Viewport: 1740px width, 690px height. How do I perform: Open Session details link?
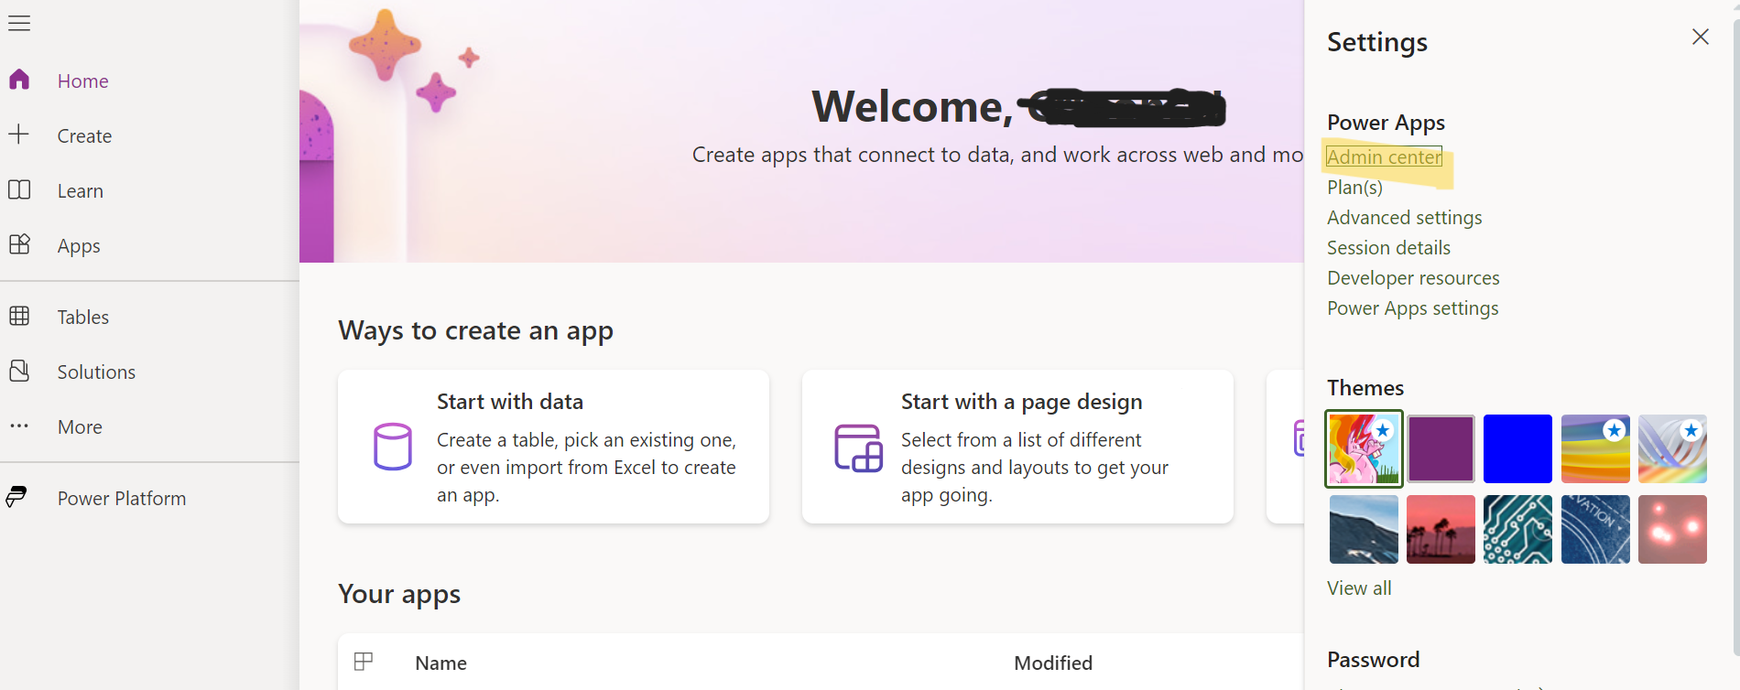(1388, 247)
